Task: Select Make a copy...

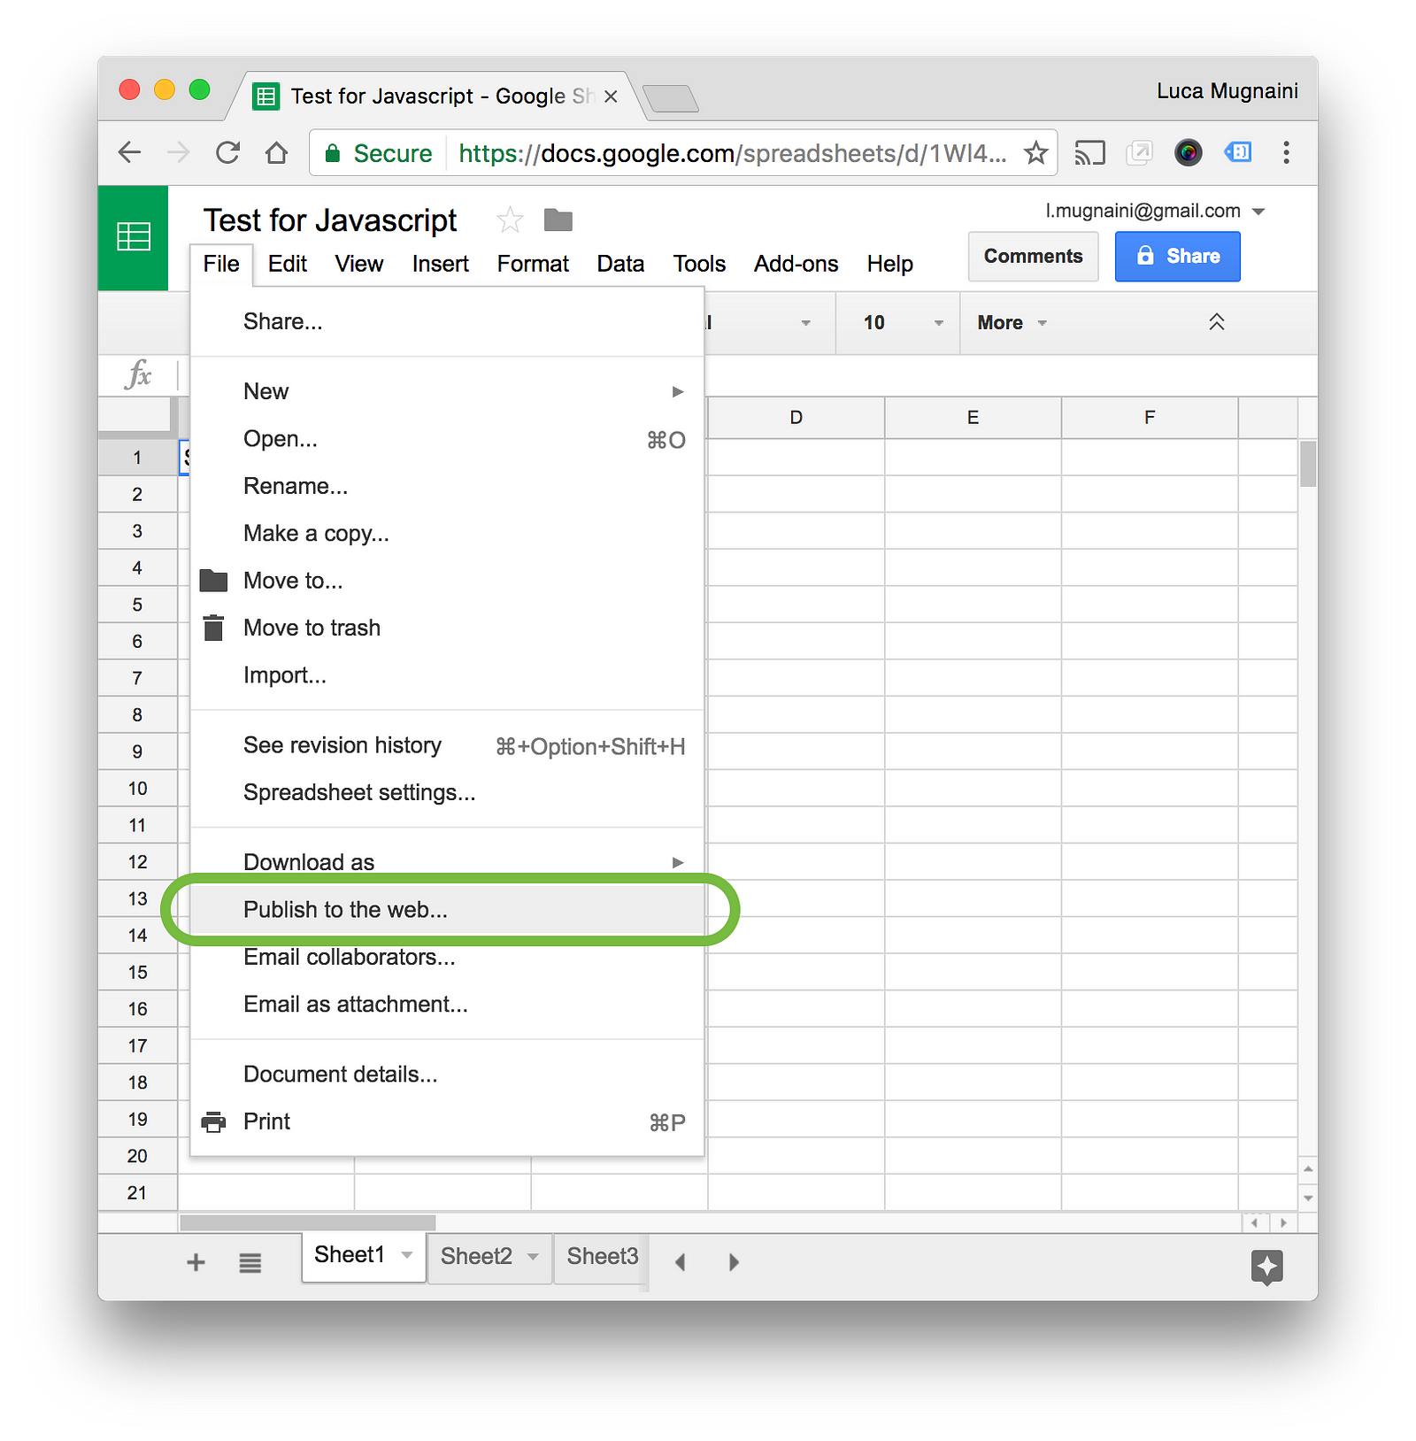Action: click(447, 533)
